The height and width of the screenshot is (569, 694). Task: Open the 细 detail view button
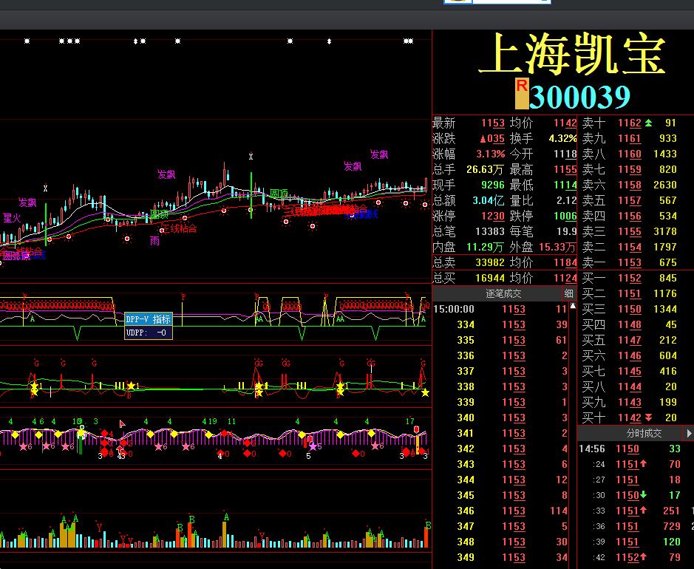pos(569,293)
